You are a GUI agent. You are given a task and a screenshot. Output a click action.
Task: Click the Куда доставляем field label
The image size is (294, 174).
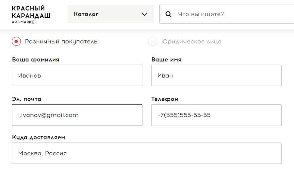pos(39,137)
